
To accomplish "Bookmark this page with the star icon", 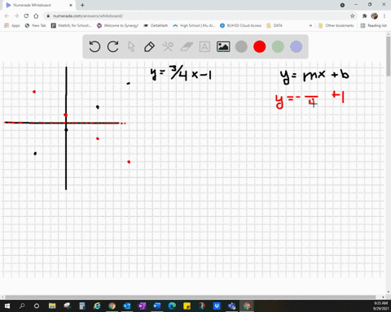I will (x=353, y=16).
